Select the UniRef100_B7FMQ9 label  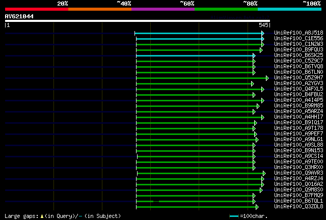[298, 195]
